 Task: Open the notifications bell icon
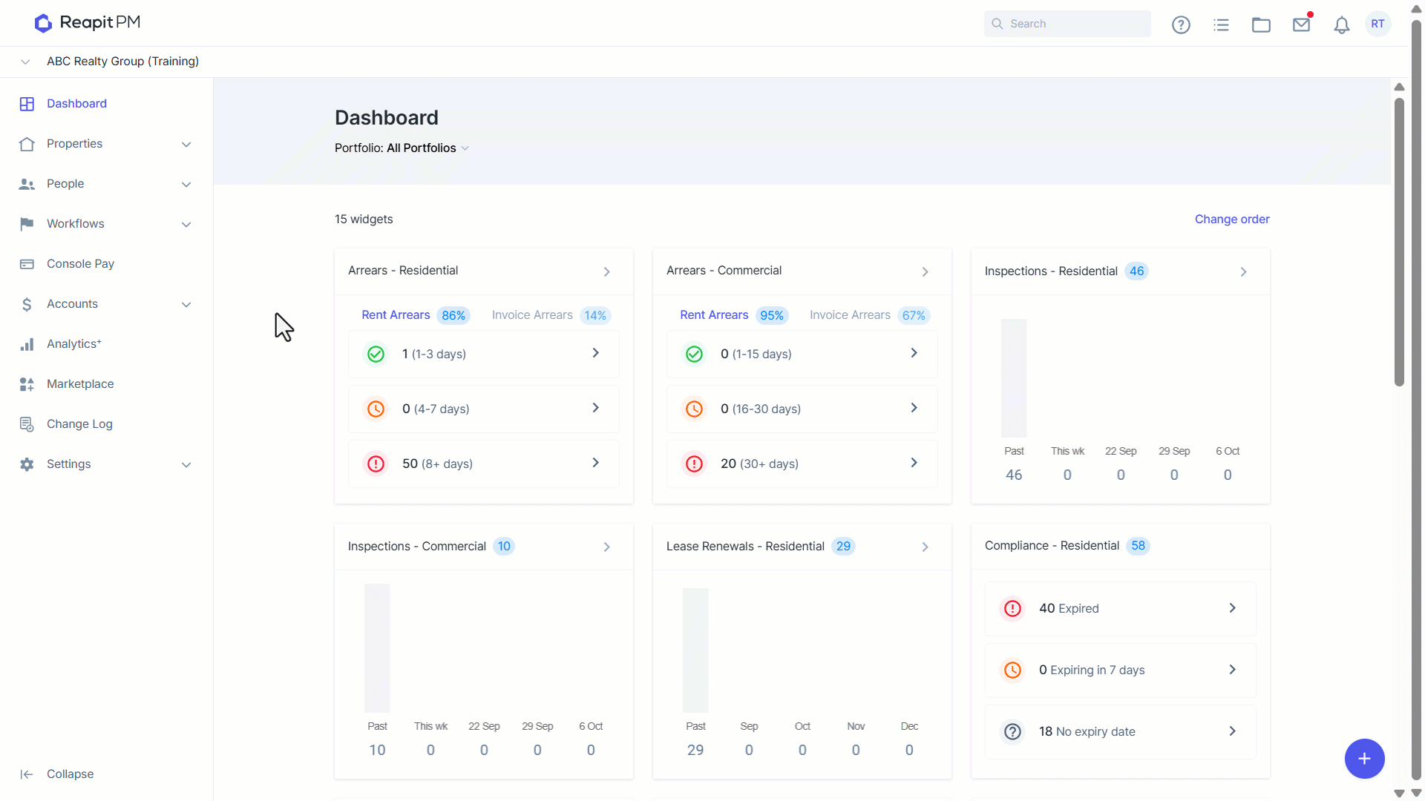1341,24
